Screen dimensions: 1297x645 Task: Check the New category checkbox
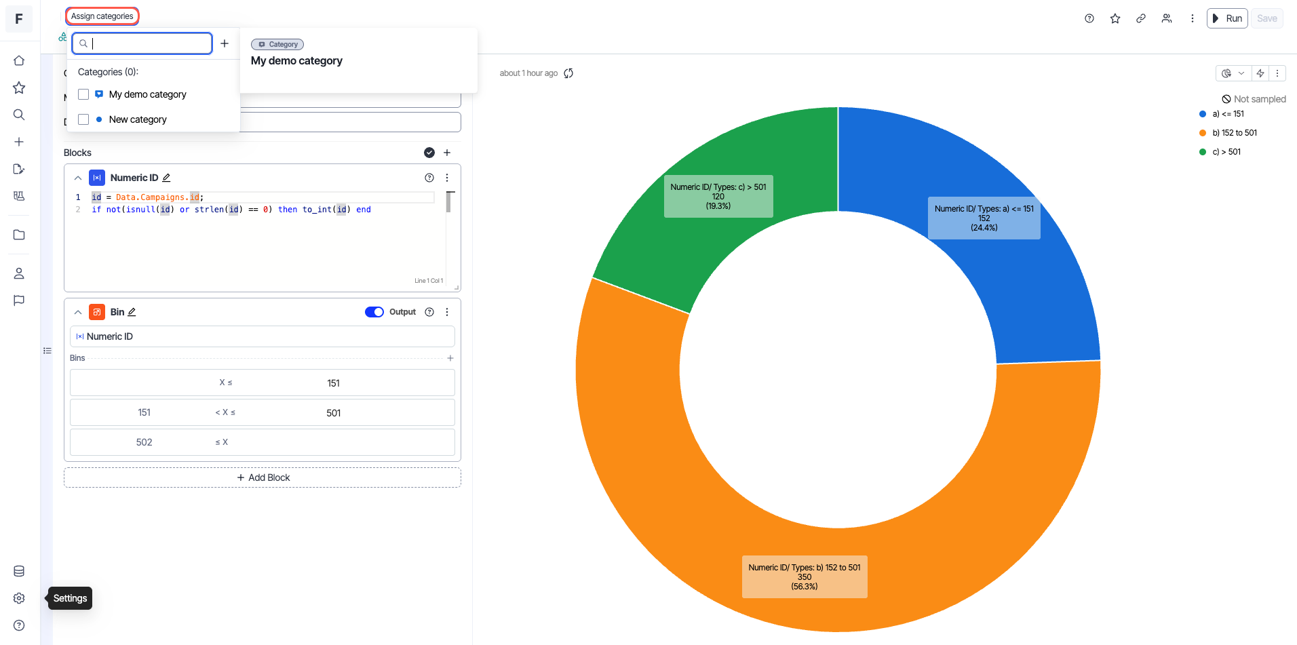tap(83, 119)
